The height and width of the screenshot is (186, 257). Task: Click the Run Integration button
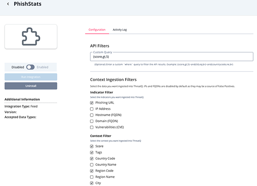[31, 77]
